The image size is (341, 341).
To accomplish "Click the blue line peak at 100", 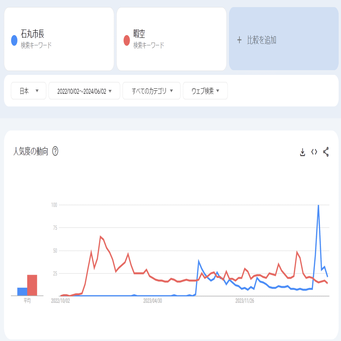I will tap(318, 205).
